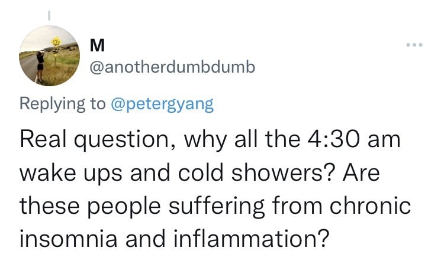The width and height of the screenshot is (444, 277).
Task: Open the profile picture of user M
Action: [49, 56]
